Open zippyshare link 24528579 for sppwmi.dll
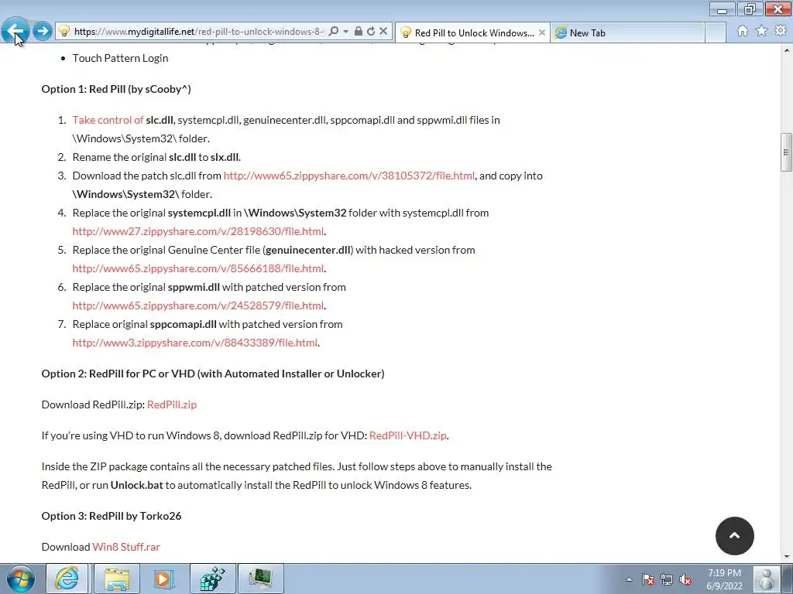This screenshot has height=594, width=793. pyautogui.click(x=197, y=306)
